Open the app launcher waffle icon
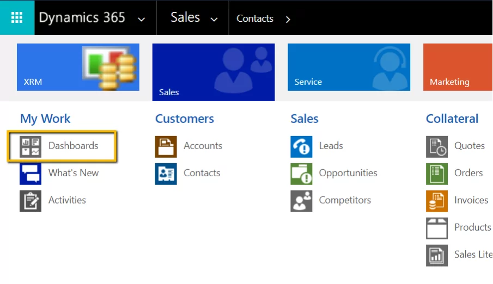Image resolution: width=493 pixels, height=284 pixels. click(17, 17)
